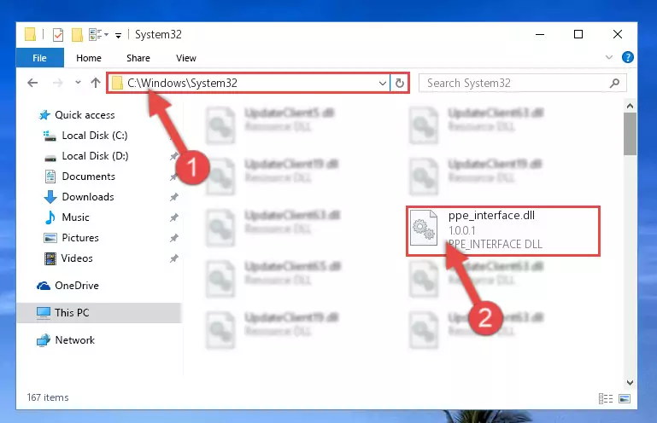The image size is (657, 423).
Task: Click the Music note icon in sidebar
Action: 50,217
